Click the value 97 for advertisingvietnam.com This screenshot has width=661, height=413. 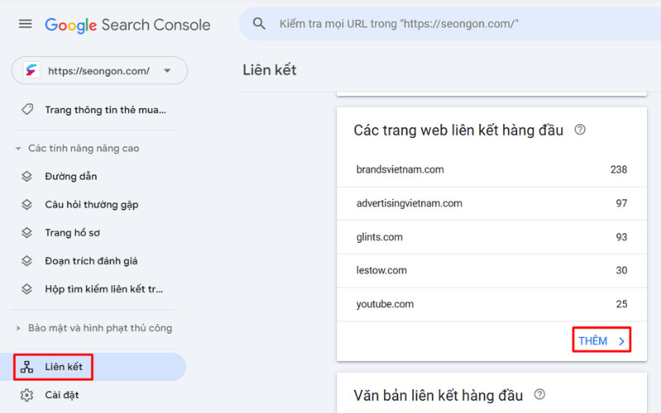[621, 203]
